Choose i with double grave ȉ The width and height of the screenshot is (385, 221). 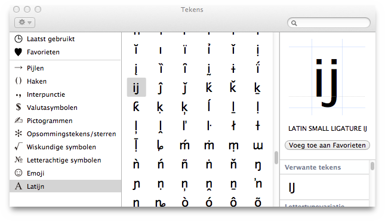coord(161,68)
